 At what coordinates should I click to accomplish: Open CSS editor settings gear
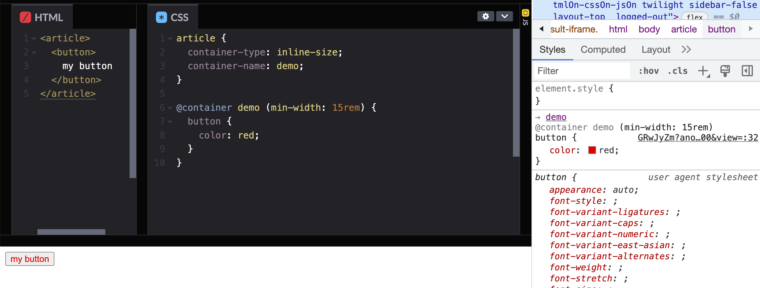pos(485,16)
